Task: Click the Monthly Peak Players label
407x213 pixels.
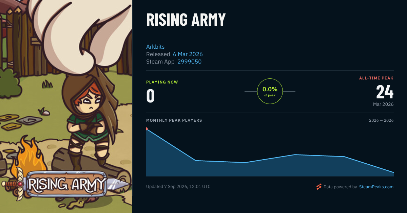Action: coord(174,120)
